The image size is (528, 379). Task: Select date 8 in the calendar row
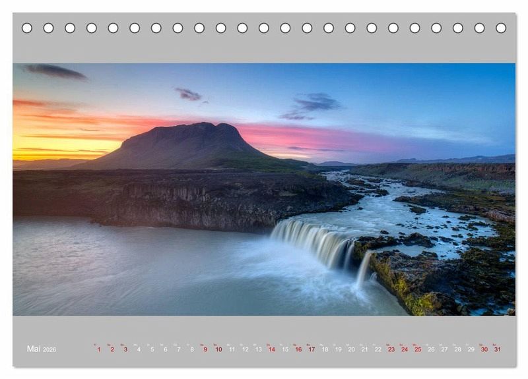tap(192, 349)
